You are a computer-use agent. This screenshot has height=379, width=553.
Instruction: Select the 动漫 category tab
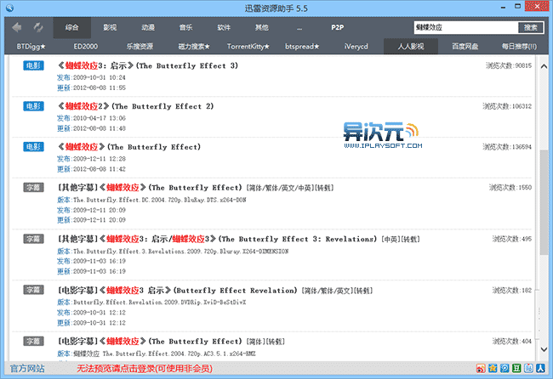coord(148,27)
